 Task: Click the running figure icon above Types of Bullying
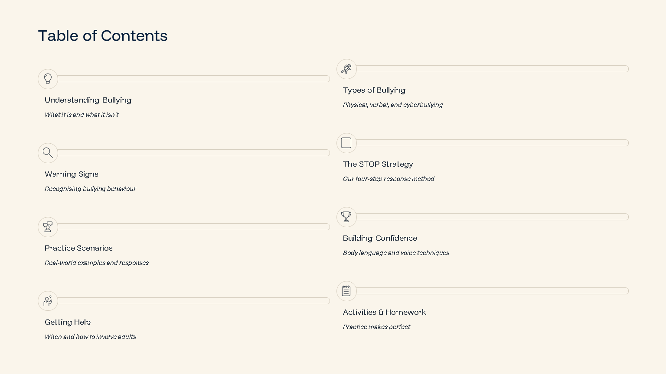(346, 69)
